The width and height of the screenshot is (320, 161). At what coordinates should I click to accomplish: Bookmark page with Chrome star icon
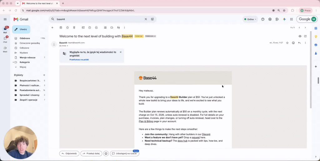point(284,10)
